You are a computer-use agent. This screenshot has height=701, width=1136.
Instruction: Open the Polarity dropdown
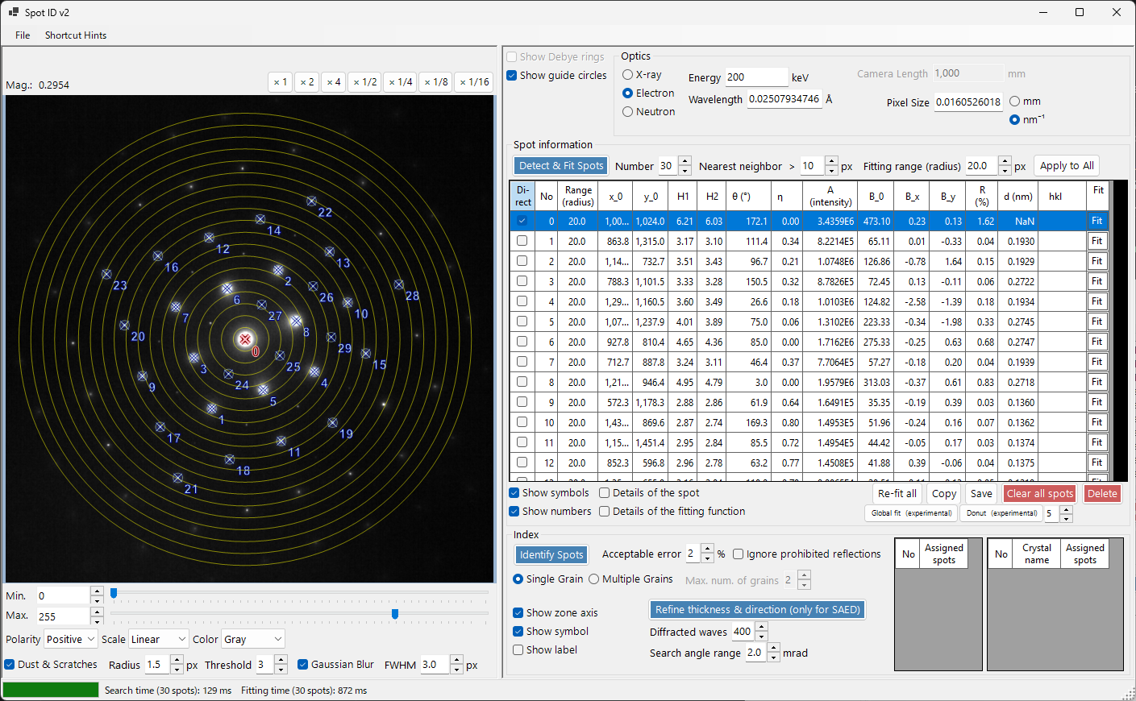70,639
